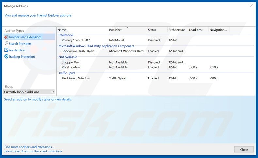
Task: Click ,010 s navigation time of PriceFountain
Action: pyautogui.click(x=214, y=67)
